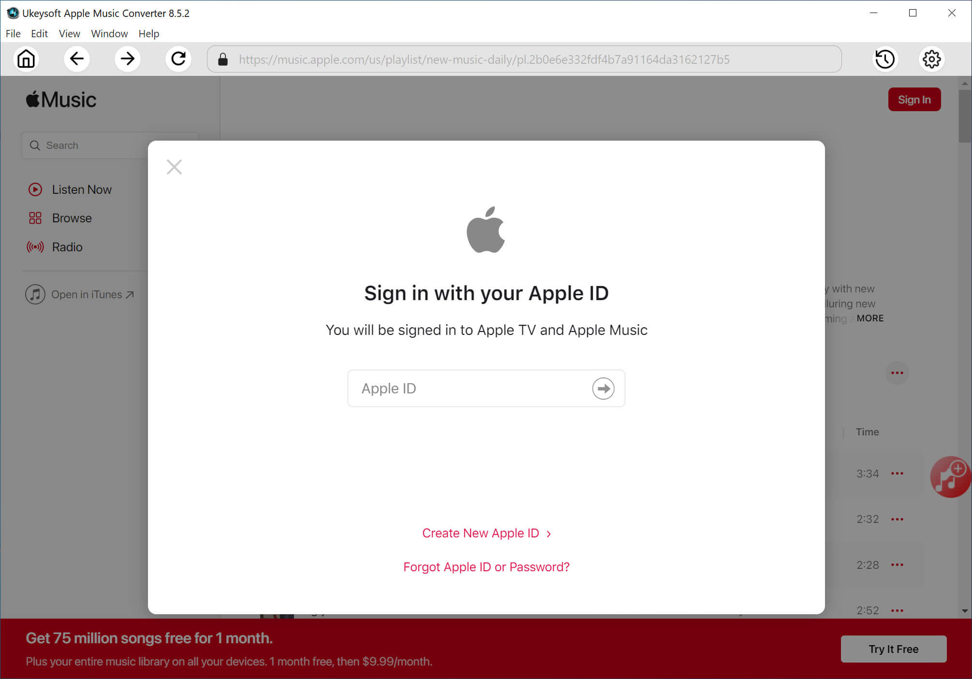This screenshot has height=679, width=972.
Task: Click the Apple ID input field
Action: click(486, 388)
